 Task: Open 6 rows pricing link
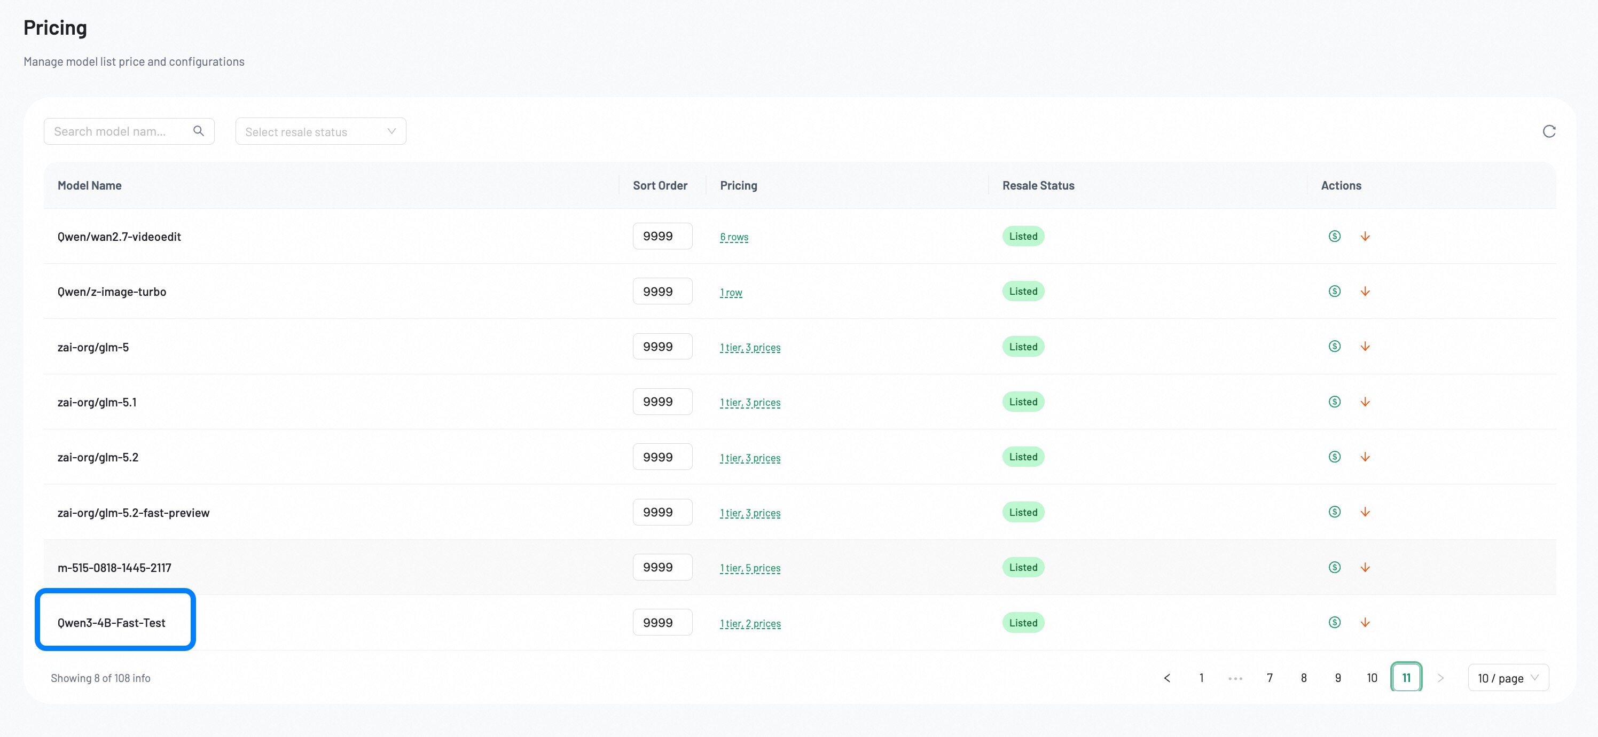tap(734, 237)
